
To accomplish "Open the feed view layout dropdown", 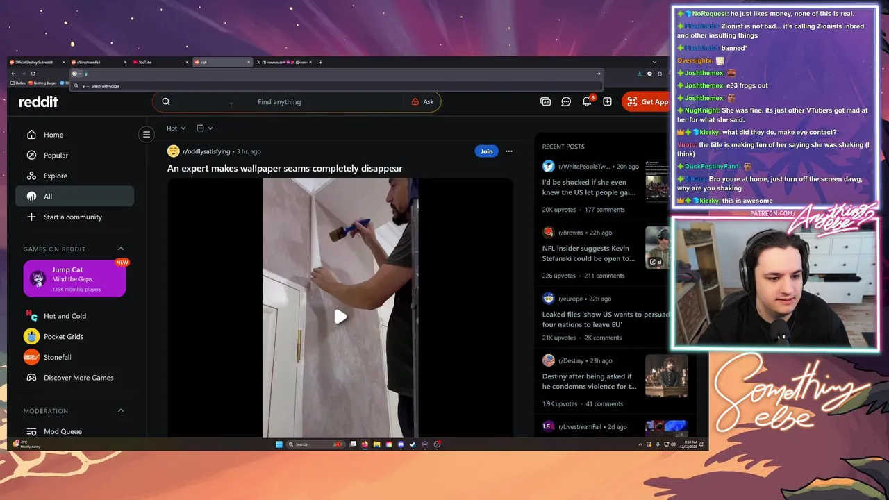I will click(204, 128).
